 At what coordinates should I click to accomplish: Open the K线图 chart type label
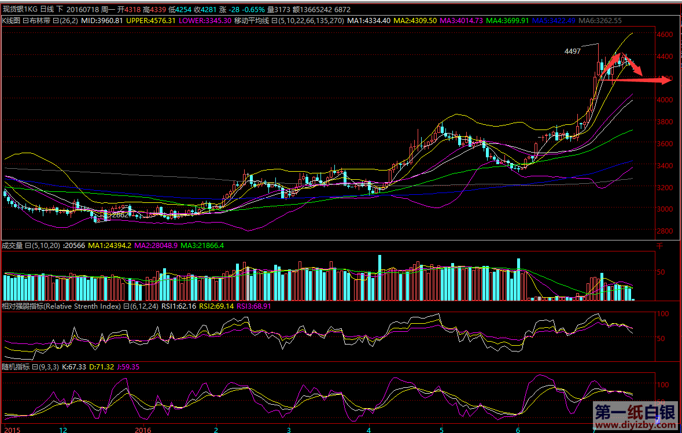point(11,20)
